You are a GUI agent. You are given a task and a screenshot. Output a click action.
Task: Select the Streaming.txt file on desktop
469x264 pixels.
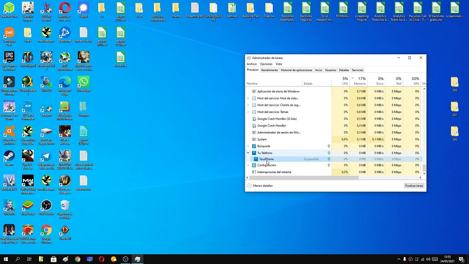click(x=195, y=10)
